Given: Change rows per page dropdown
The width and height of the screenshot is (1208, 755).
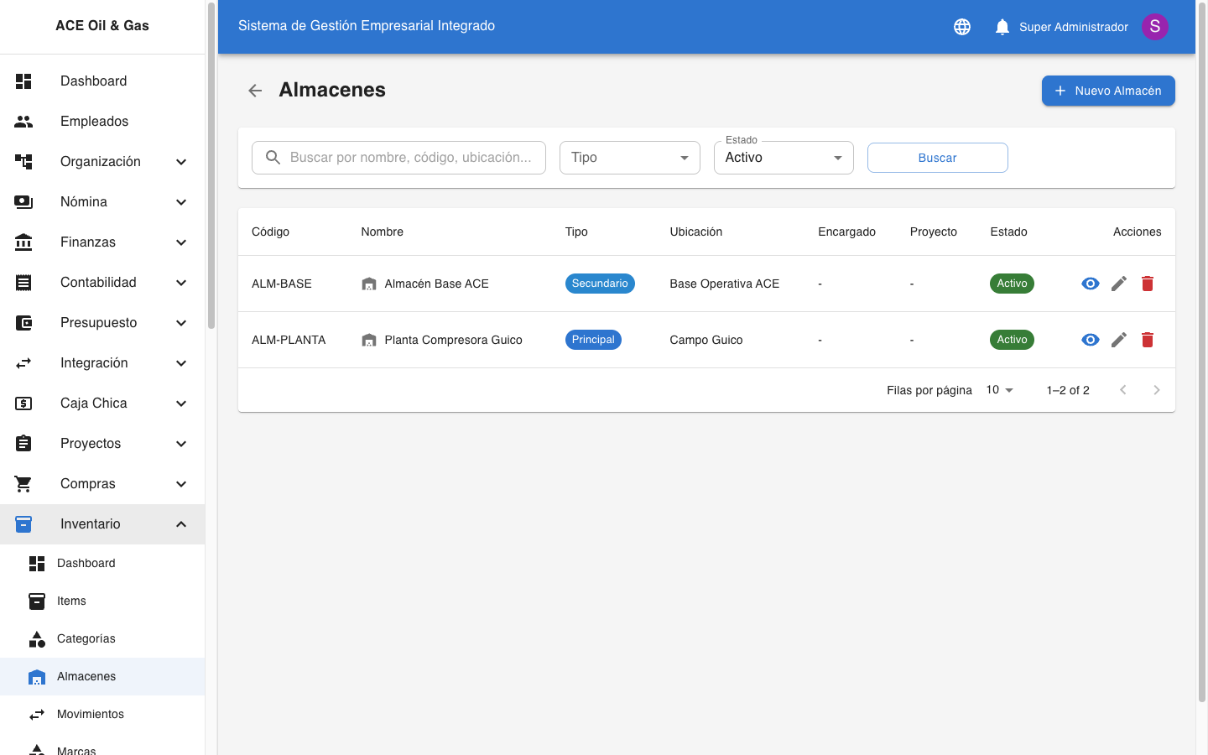Looking at the screenshot, I should (1000, 390).
